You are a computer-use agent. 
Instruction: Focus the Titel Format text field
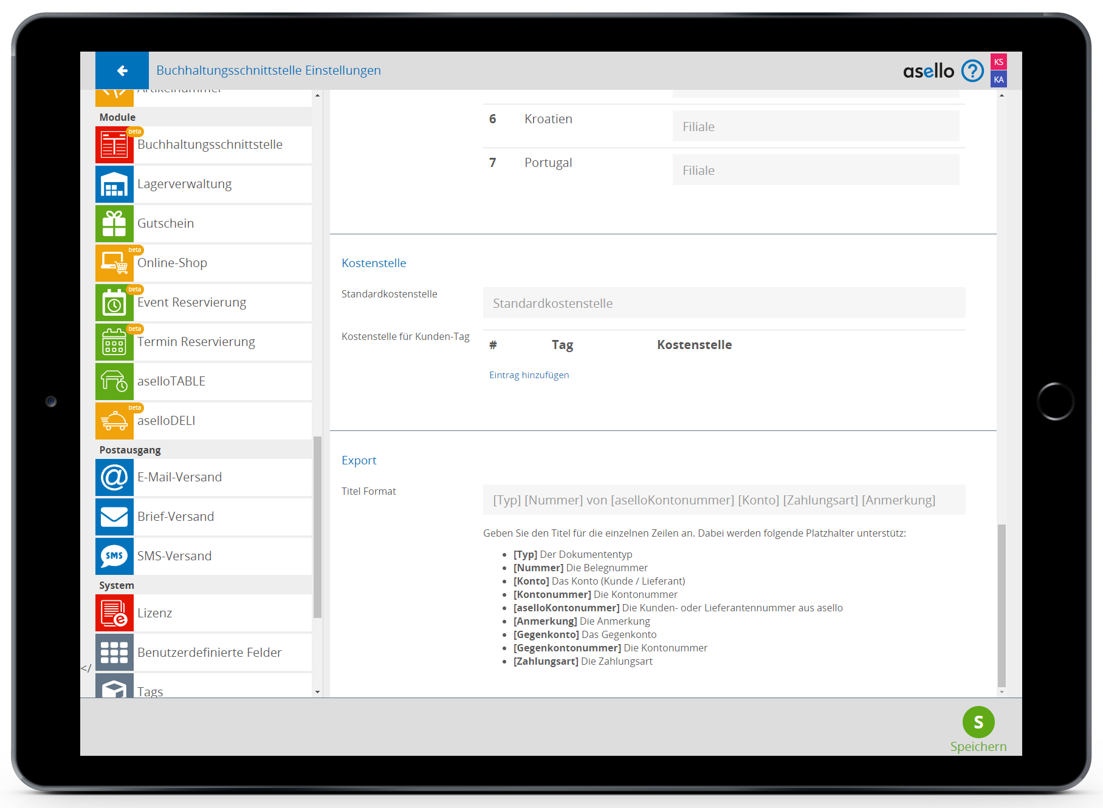(x=723, y=500)
